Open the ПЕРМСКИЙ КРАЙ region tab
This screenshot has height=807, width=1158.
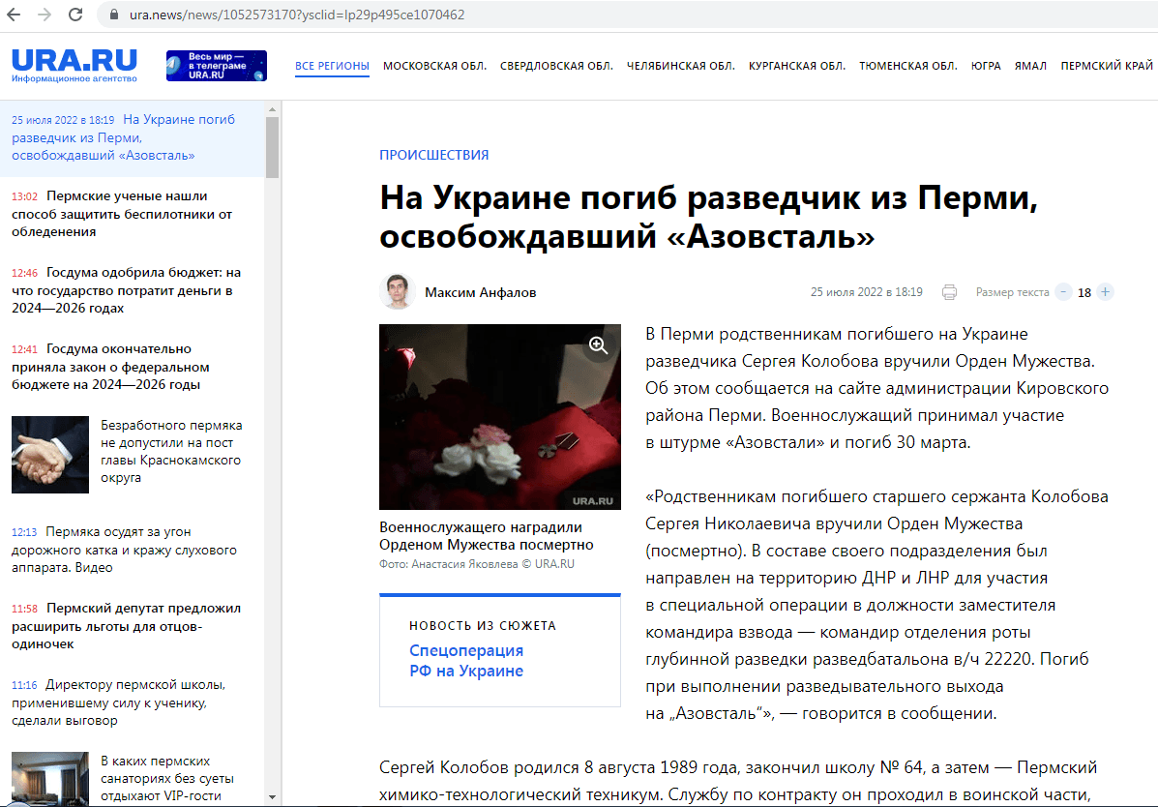coord(1107,66)
